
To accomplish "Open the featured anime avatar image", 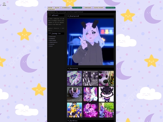I will (91, 42).
